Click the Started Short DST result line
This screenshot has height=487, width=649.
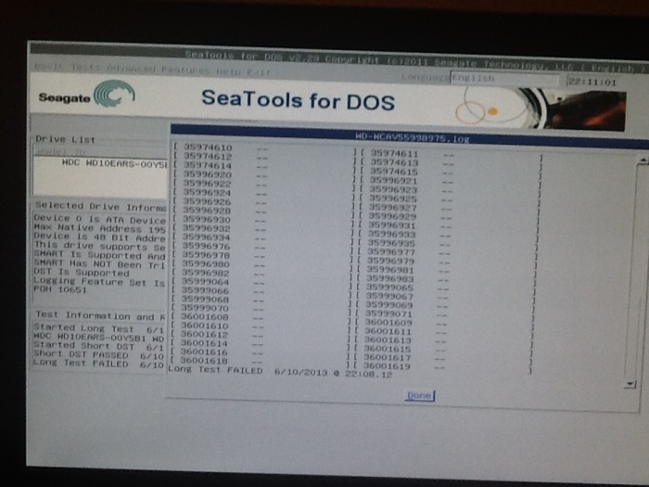(99, 346)
